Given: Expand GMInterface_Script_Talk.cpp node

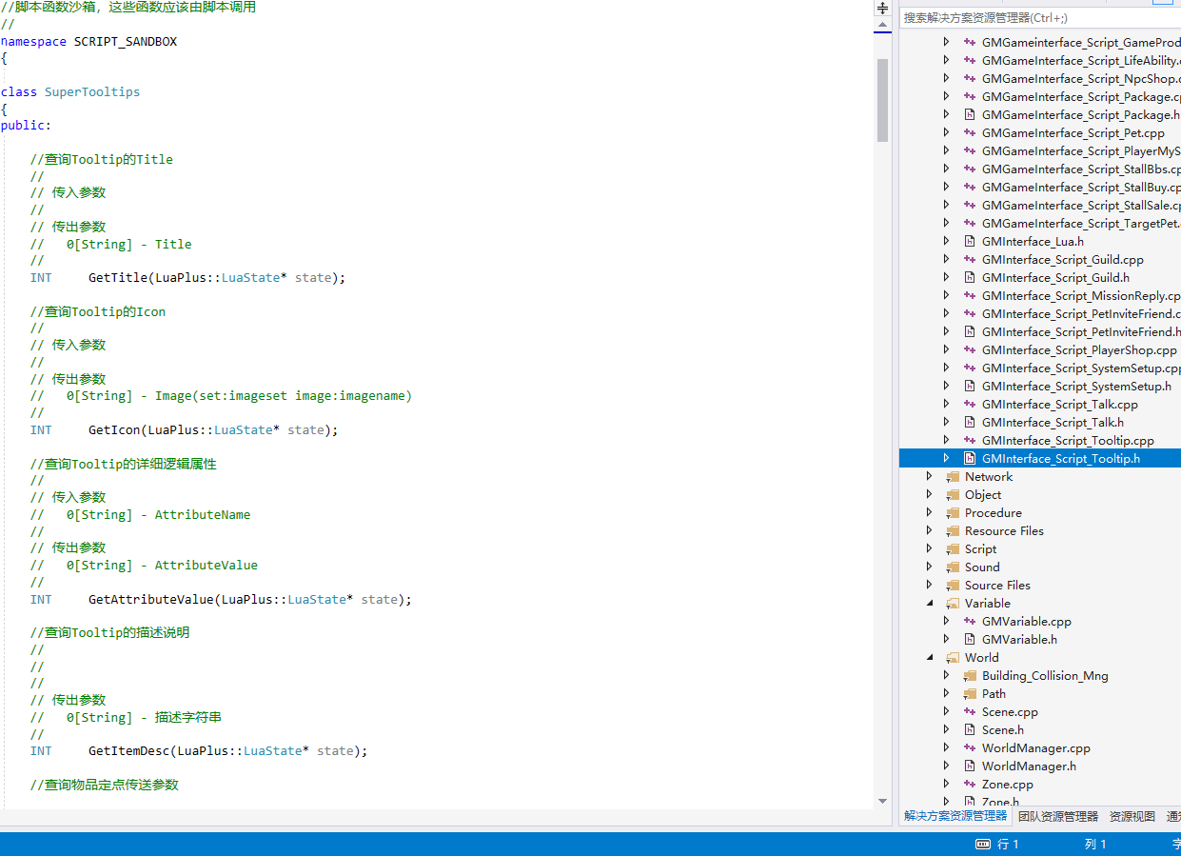Looking at the screenshot, I should point(946,405).
